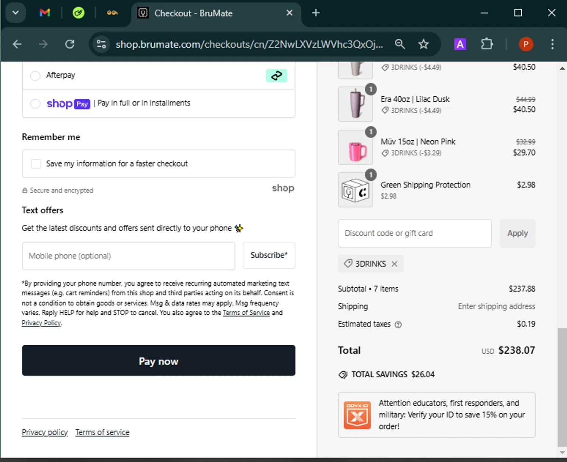Open the site information icon in address bar
This screenshot has height=462, width=567.
[x=101, y=45]
